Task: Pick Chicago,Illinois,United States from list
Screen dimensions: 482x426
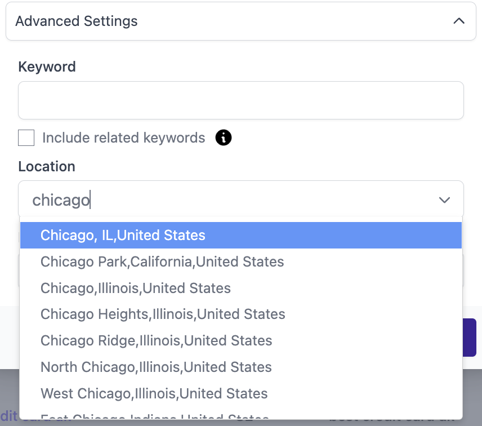Action: click(240, 288)
